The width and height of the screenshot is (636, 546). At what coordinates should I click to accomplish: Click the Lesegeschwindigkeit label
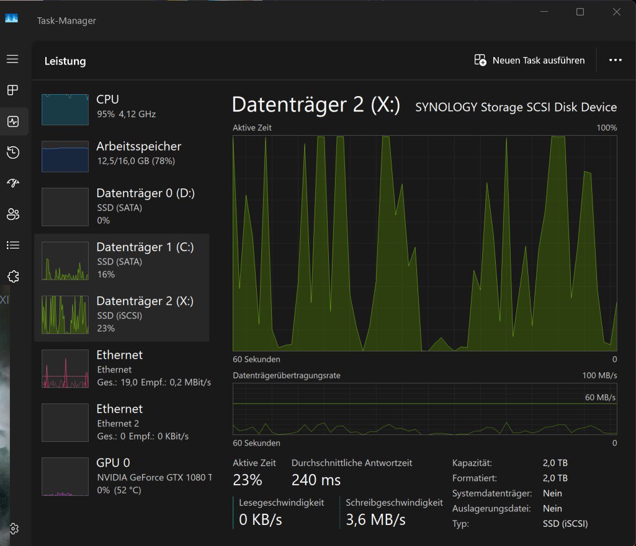tap(282, 503)
